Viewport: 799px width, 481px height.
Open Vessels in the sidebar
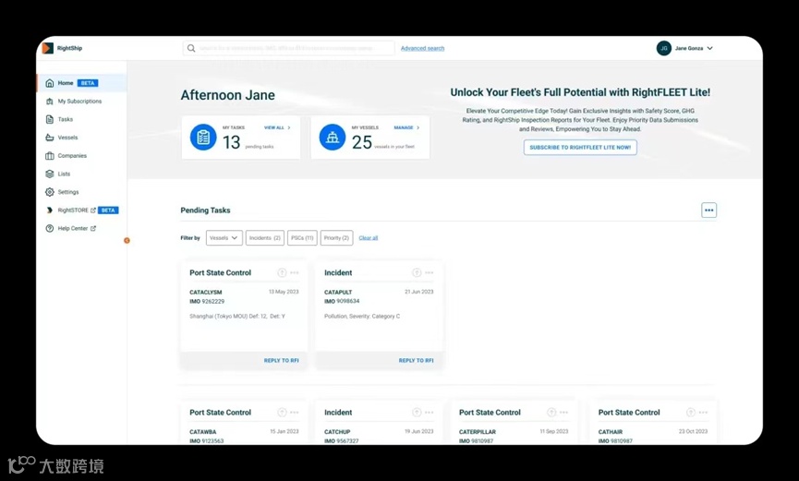click(x=67, y=138)
